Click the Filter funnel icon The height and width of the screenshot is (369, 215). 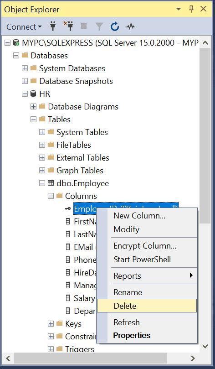pos(99,26)
